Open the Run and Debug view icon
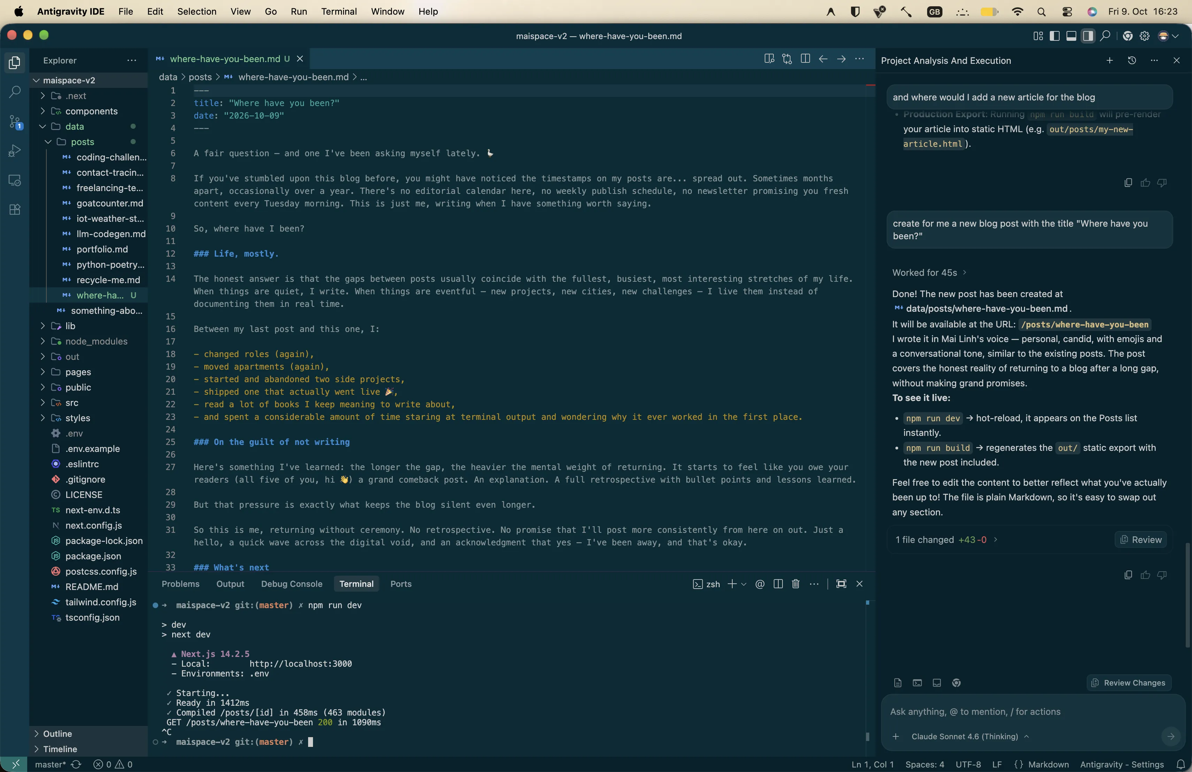The image size is (1192, 772). tap(15, 151)
